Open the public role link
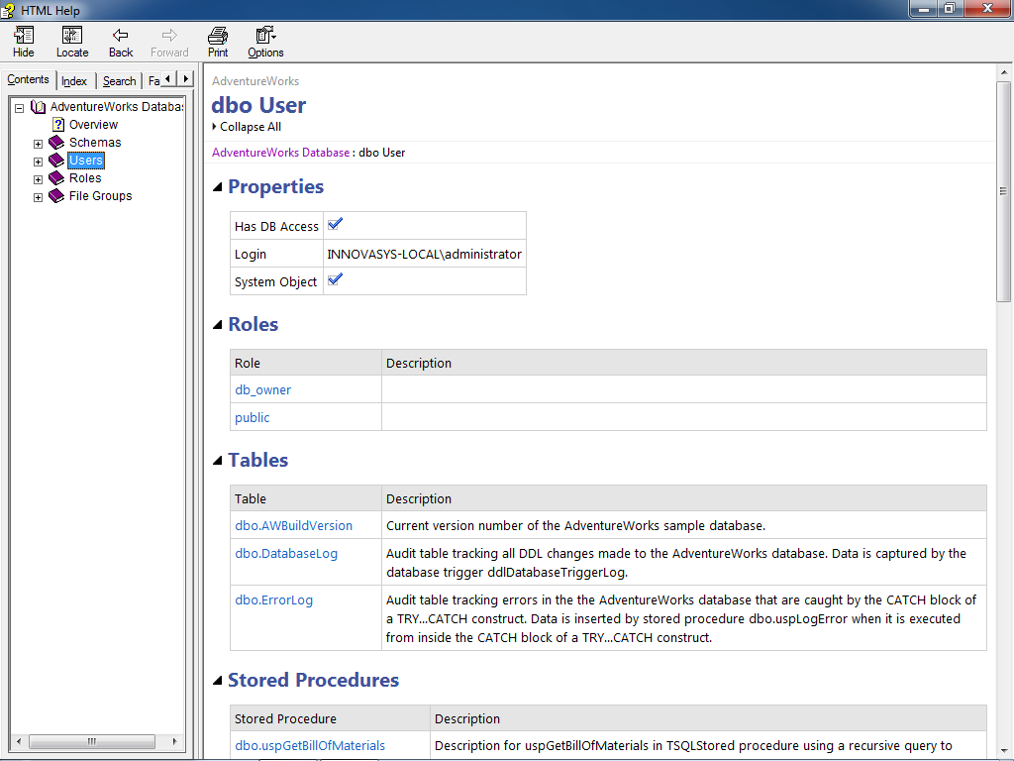 coord(253,418)
